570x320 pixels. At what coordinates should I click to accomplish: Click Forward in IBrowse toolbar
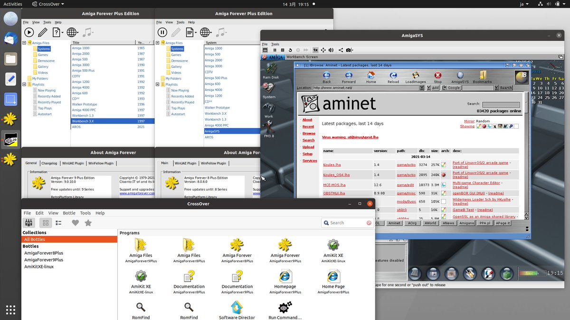tap(349, 77)
